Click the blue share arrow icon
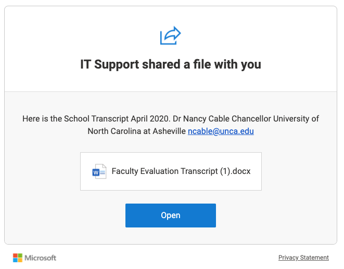Screen dimensions: 344x269 (170, 36)
